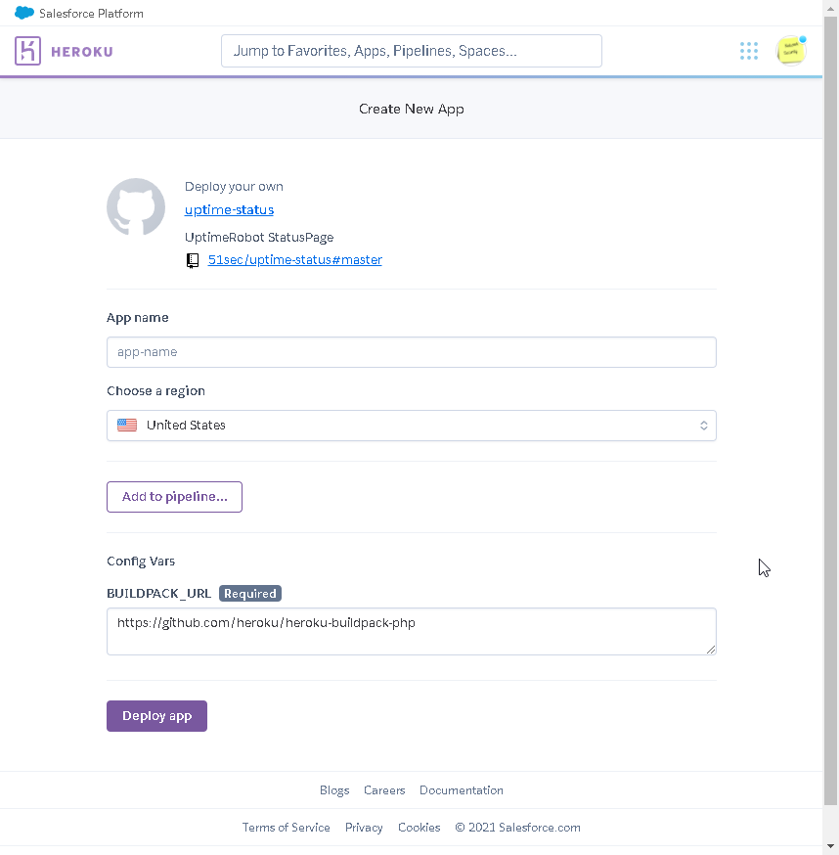Open the Blogs footer link
The image size is (839, 855).
pyautogui.click(x=334, y=790)
